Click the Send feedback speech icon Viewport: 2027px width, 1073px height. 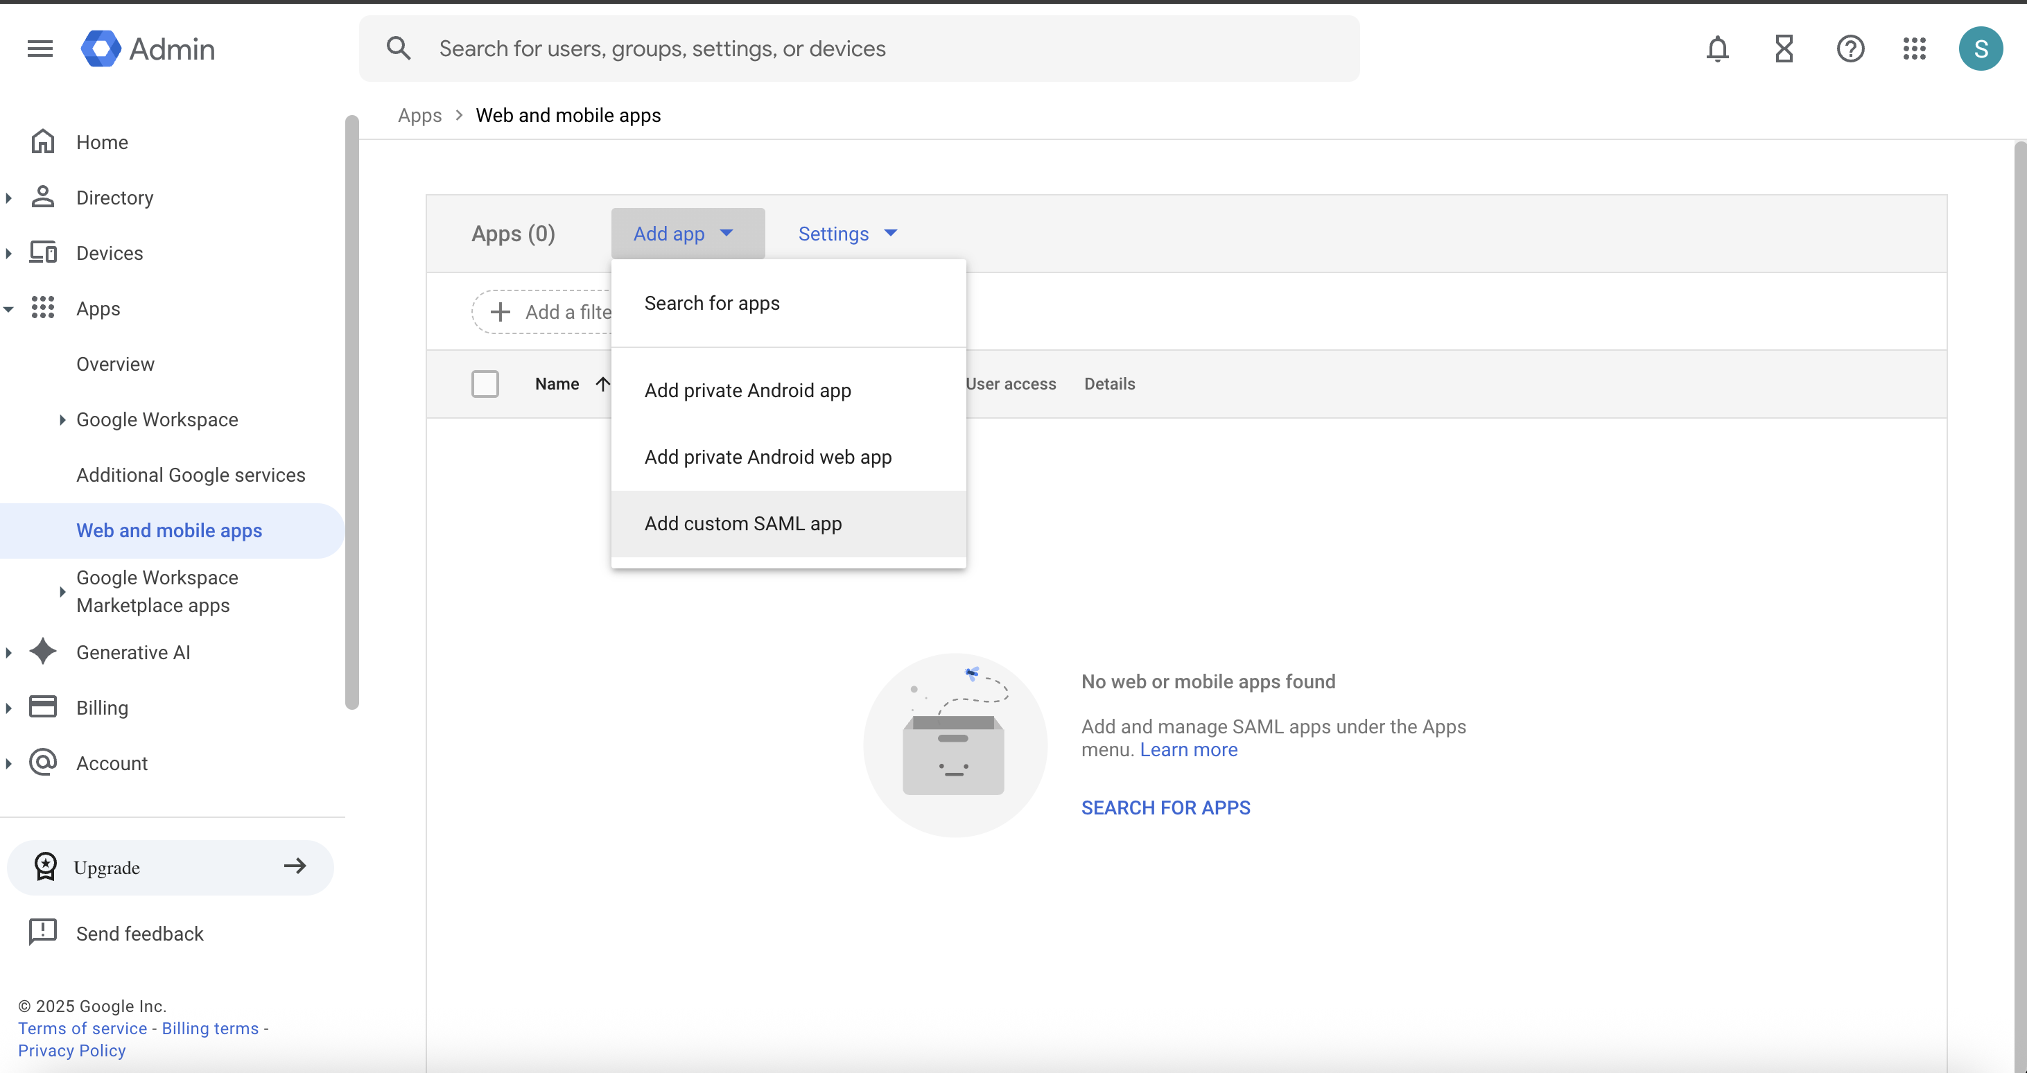42,932
